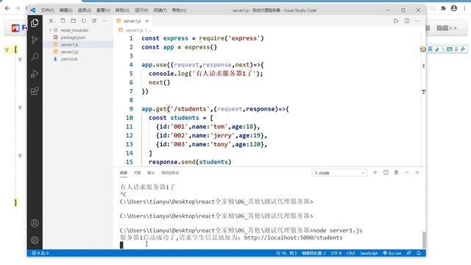
Task: Change UTF-8 encoding in status bar
Action: coord(336,253)
